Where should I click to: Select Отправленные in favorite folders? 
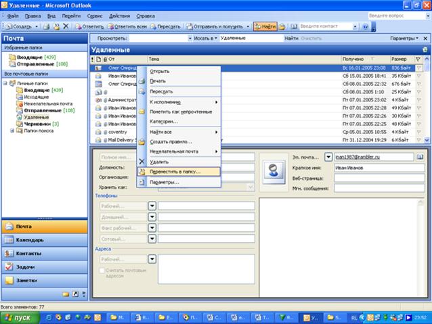(x=39, y=64)
